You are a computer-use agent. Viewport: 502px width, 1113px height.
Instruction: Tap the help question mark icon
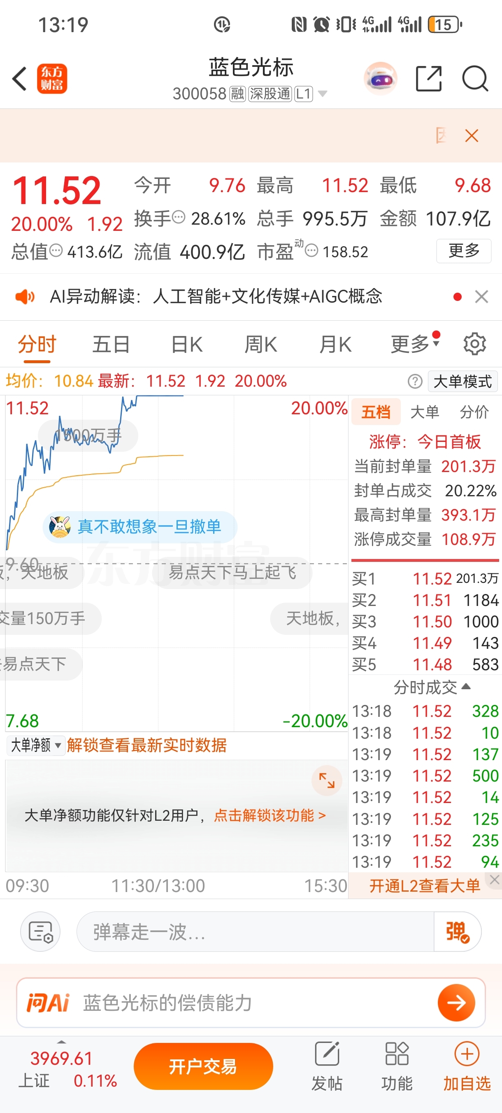click(415, 382)
